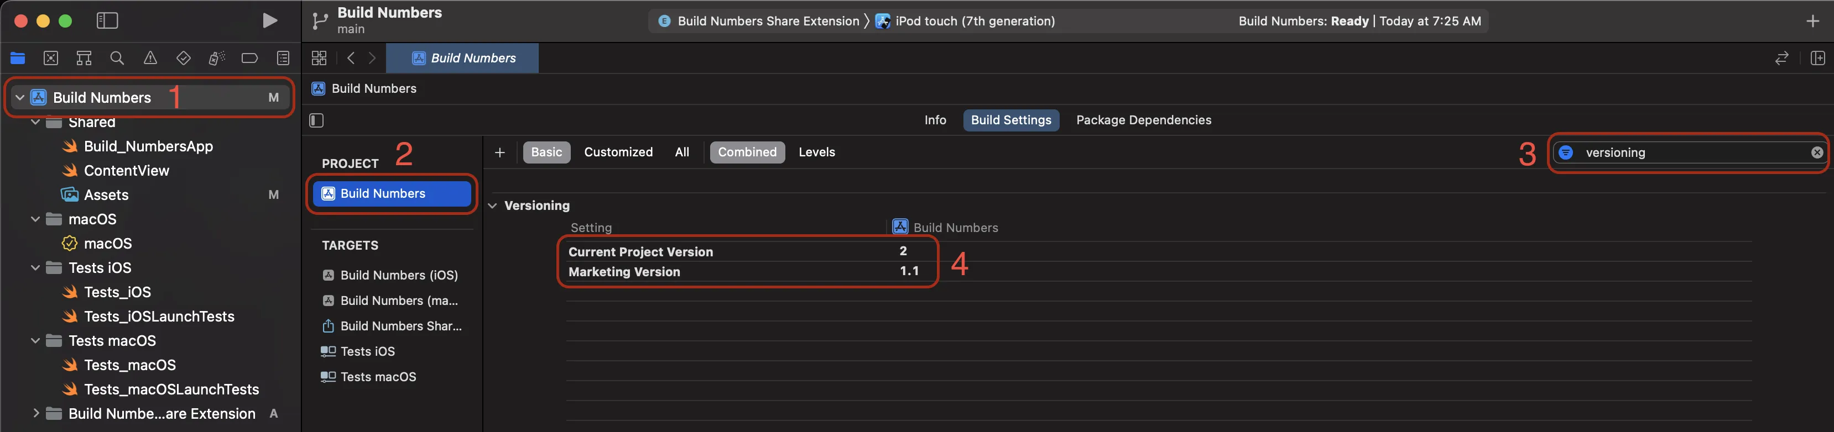Image resolution: width=1834 pixels, height=432 pixels.
Task: Go forward in editor history
Action: click(372, 59)
